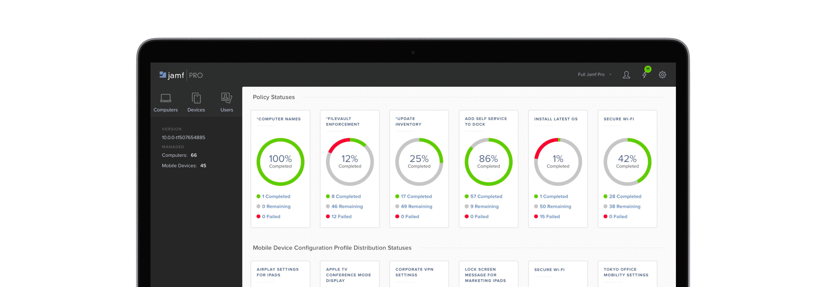The image size is (827, 287).
Task: Click the version number 10.0.0-t1507654885
Action: 183,137
